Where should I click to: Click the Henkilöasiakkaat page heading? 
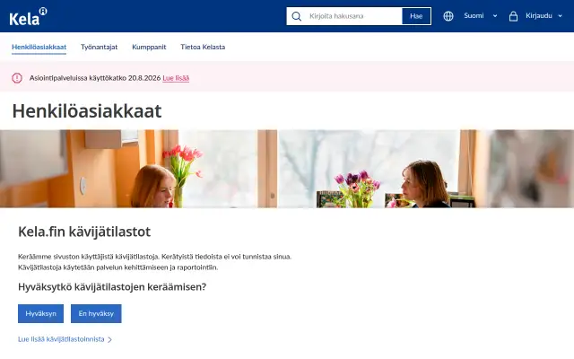(87, 111)
